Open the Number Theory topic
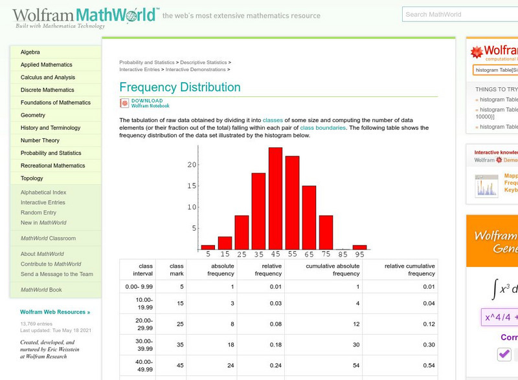The image size is (518, 380). point(40,140)
